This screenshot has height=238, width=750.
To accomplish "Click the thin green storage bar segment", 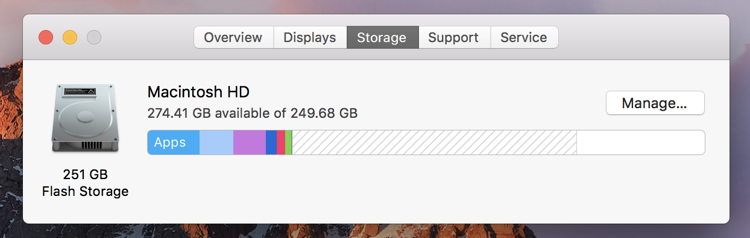I will pos(289,142).
